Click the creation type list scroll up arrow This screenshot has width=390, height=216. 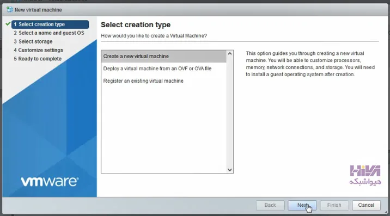[229, 54]
